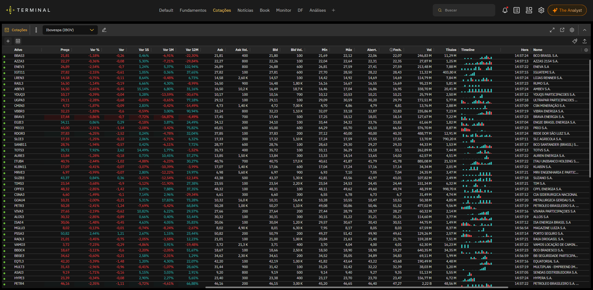This screenshot has width=593, height=290.
Task: Switch to the Monitor tab
Action: tap(284, 10)
